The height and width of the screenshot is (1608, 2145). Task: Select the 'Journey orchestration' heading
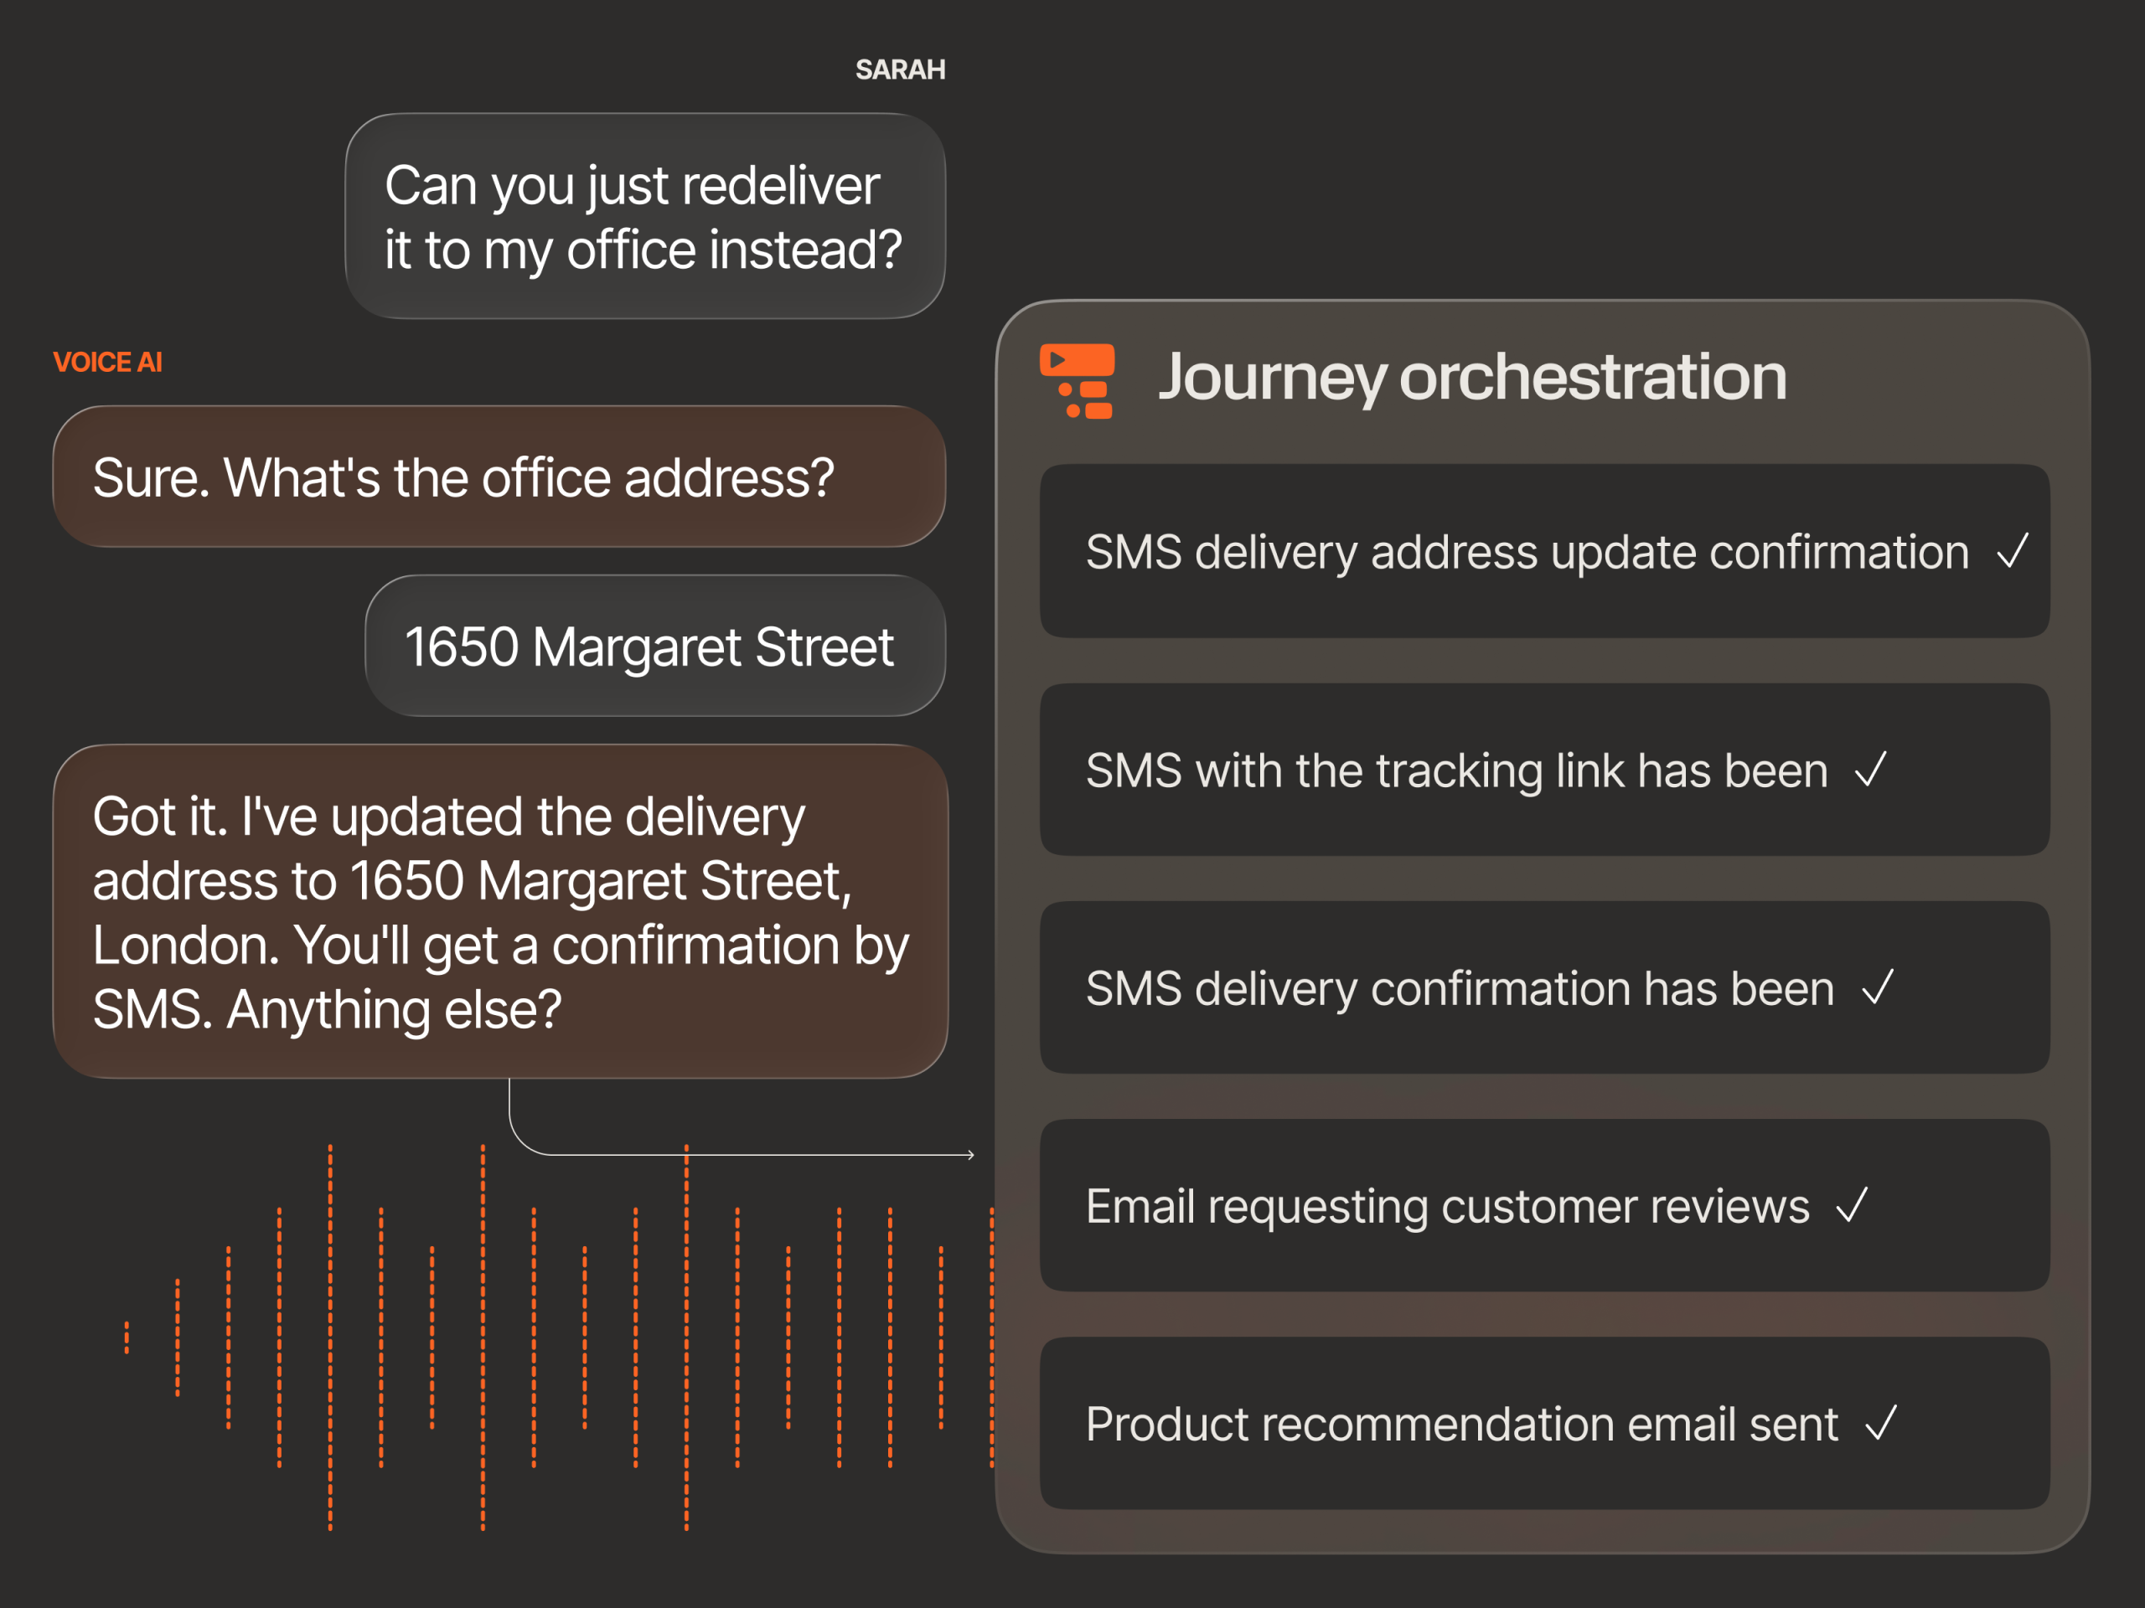click(1472, 378)
